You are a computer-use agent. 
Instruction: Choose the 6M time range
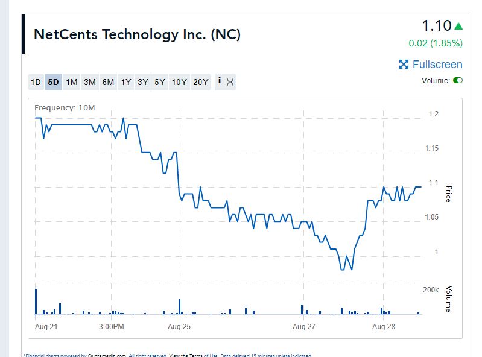point(108,82)
